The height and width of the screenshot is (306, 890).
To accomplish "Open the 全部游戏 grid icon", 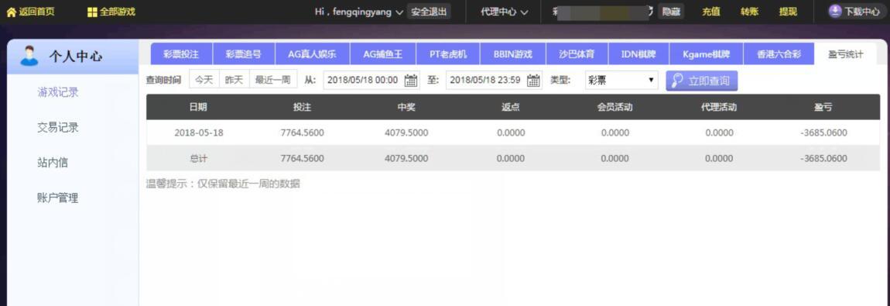I will point(92,12).
